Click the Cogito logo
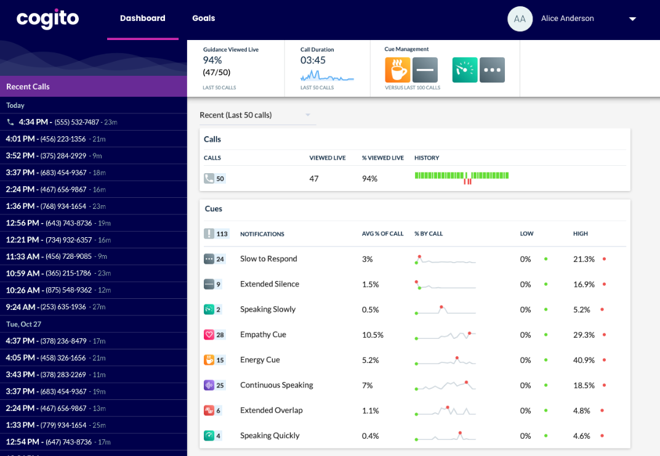This screenshot has width=660, height=456. click(x=47, y=19)
